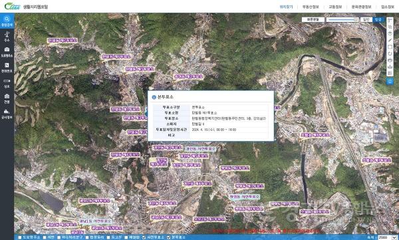Image resolution: width=399 pixels, height=240 pixels.
Task: Toggle the 도로명주소 layer checkbox
Action: (20, 237)
